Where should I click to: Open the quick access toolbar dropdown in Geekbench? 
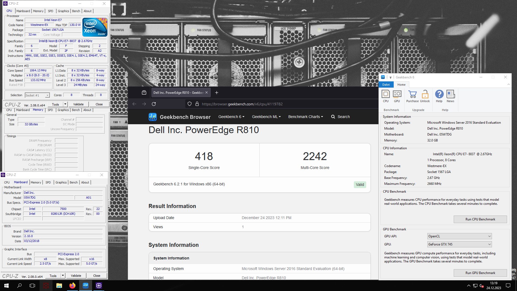(x=390, y=77)
